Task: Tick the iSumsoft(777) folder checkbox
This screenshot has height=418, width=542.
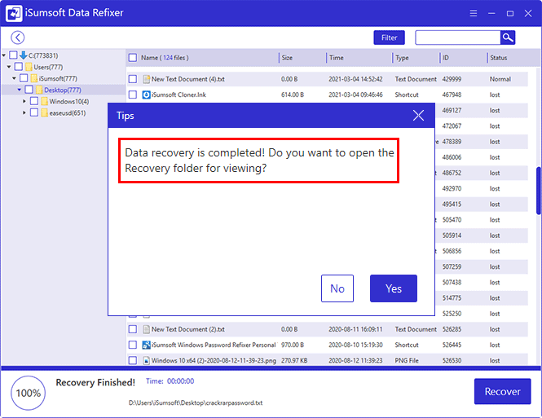Action: [x=24, y=78]
